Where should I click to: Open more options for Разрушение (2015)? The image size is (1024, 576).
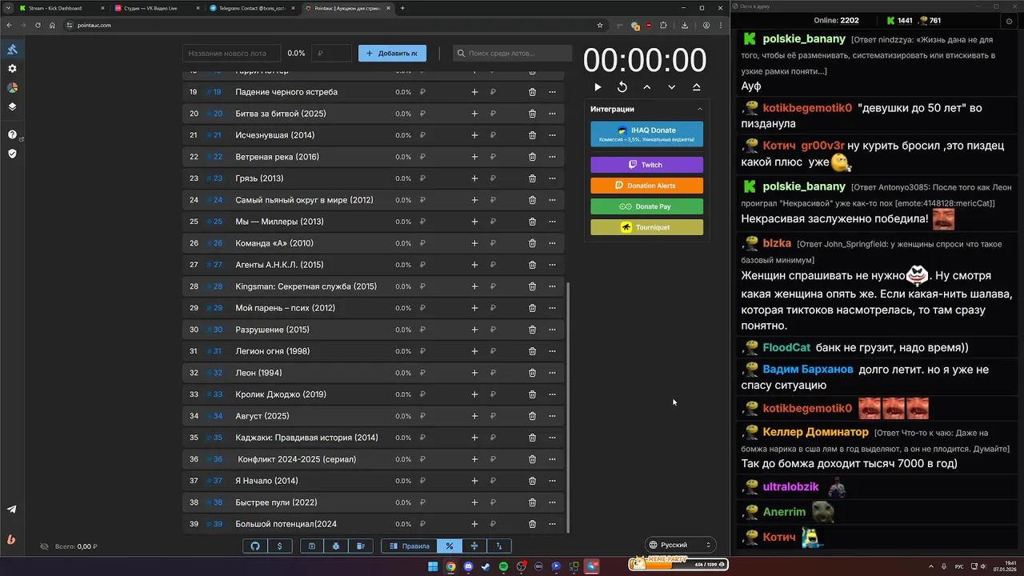coord(552,330)
